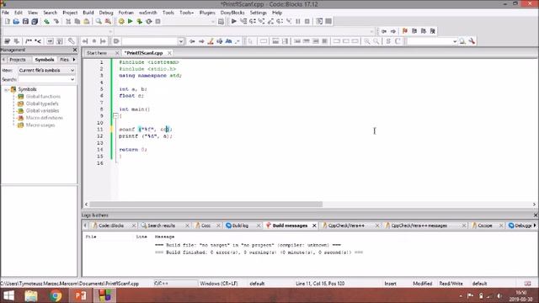Viewport: 539px width, 303px height.
Task: Toggle regex search option icon
Action: tap(237, 41)
